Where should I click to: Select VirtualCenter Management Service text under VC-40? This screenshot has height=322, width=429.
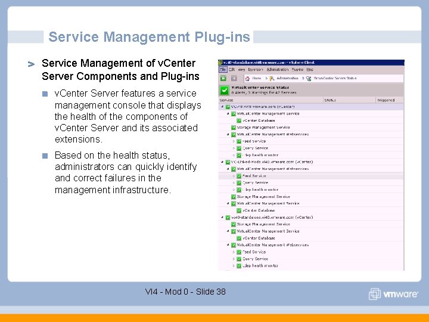click(x=268, y=114)
